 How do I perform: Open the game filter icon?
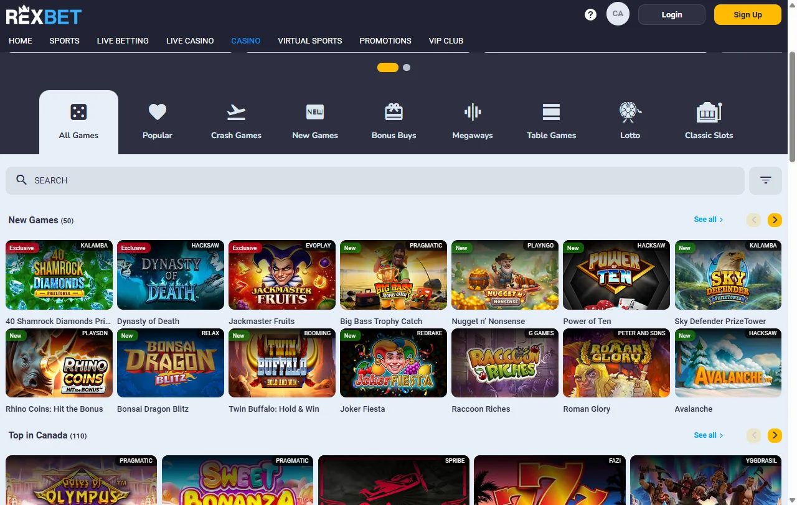click(765, 180)
